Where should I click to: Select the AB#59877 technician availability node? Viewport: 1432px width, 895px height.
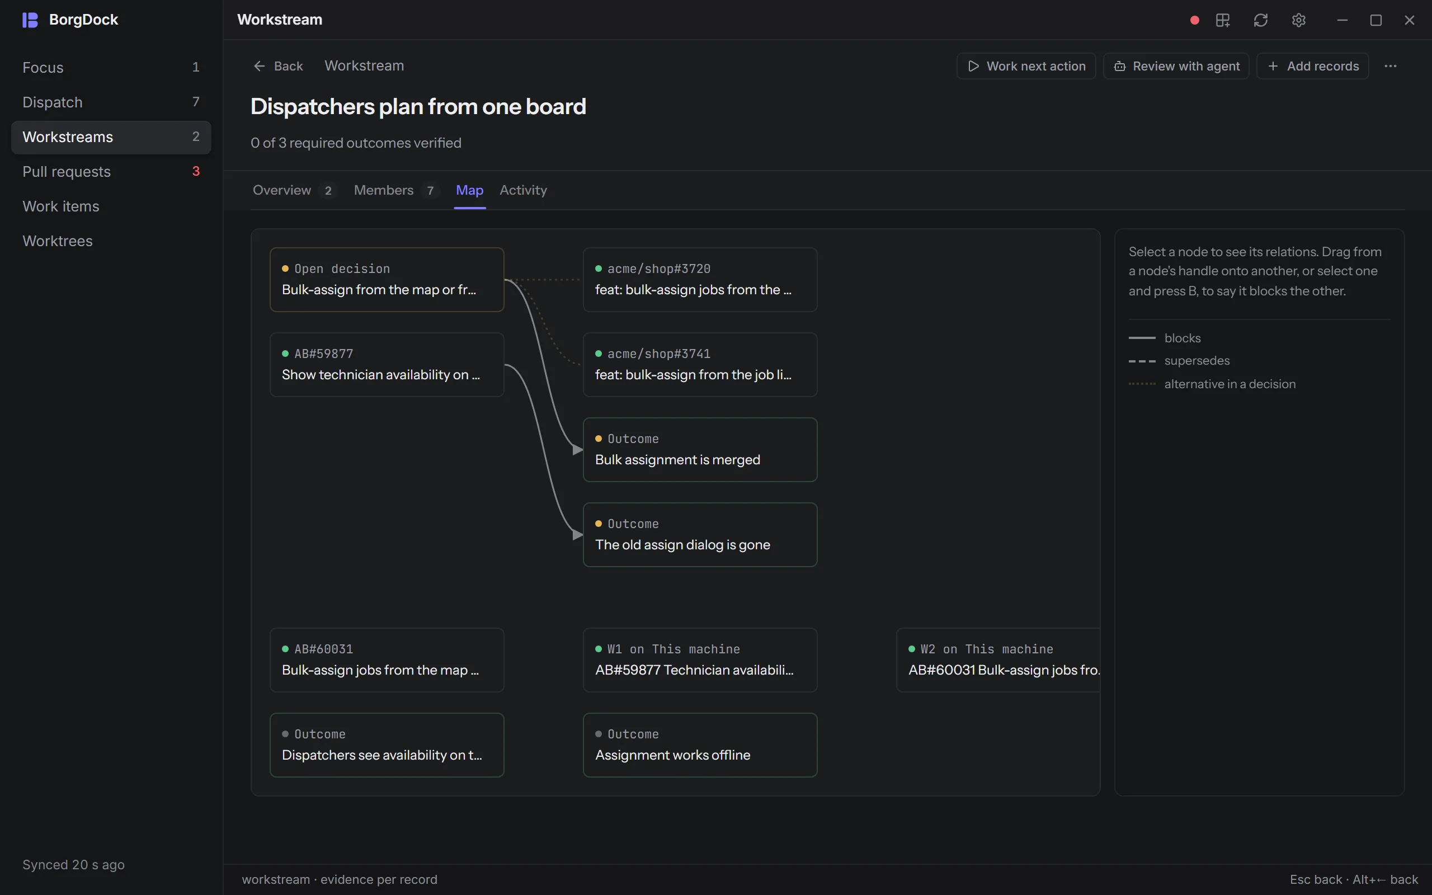coord(387,365)
